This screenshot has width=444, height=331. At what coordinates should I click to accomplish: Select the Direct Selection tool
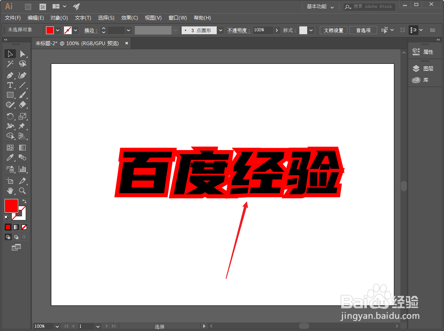tap(22, 54)
